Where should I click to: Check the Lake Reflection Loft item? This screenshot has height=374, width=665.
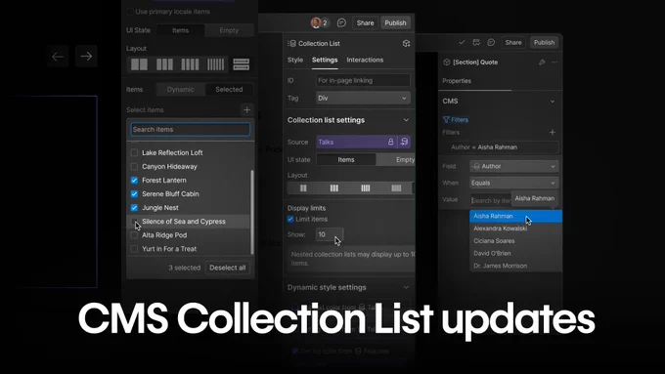(x=134, y=152)
